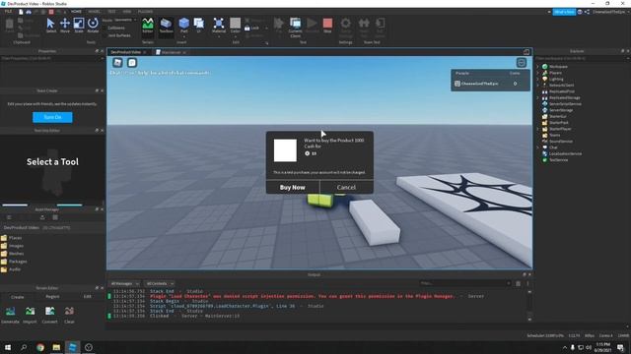The height and width of the screenshot is (354, 631).
Task: Open the Meshes folder in Asset Manager
Action: coord(16,254)
